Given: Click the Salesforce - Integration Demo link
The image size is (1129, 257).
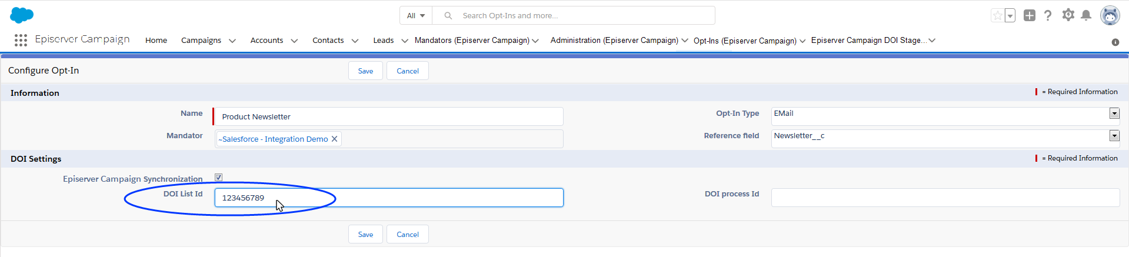Looking at the screenshot, I should (x=273, y=139).
